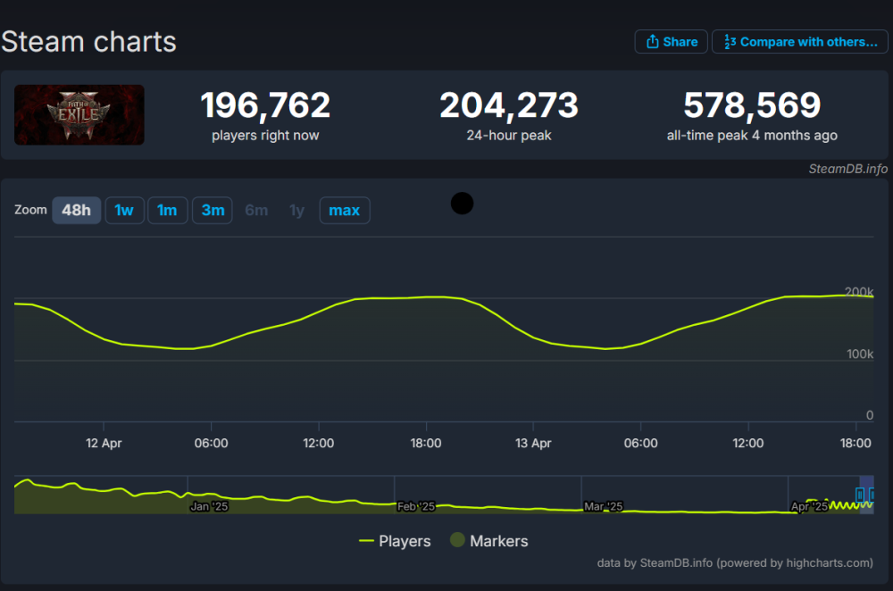893x591 pixels.
Task: Set chart zoom to 1m
Action: pos(168,210)
